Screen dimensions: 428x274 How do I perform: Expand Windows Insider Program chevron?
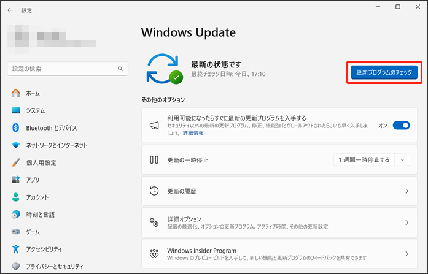(x=407, y=254)
